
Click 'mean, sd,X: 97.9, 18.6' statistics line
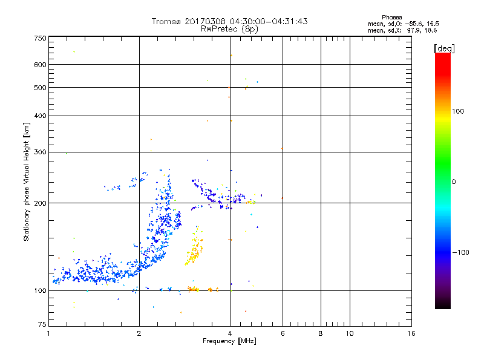[x=402, y=30]
